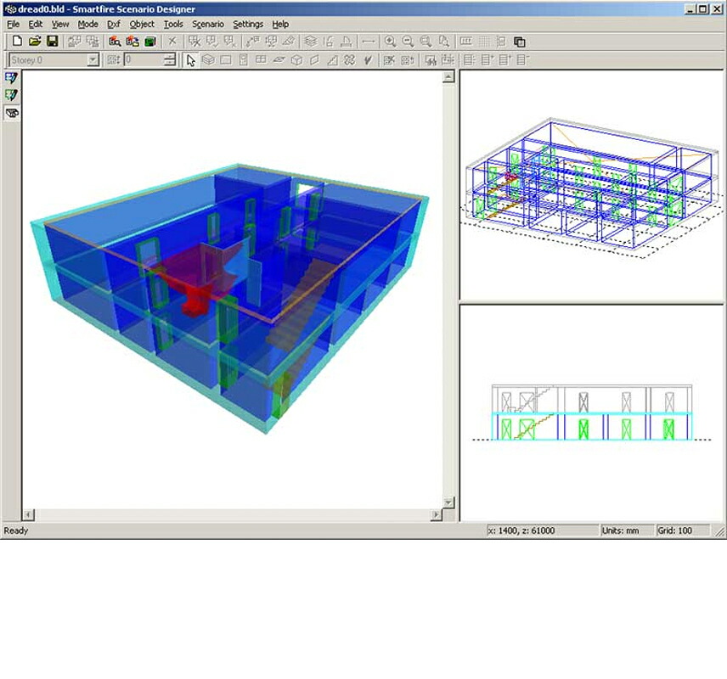This screenshot has height=679, width=727.
Task: Click the vertical scrollbar down arrow
Action: click(x=448, y=502)
